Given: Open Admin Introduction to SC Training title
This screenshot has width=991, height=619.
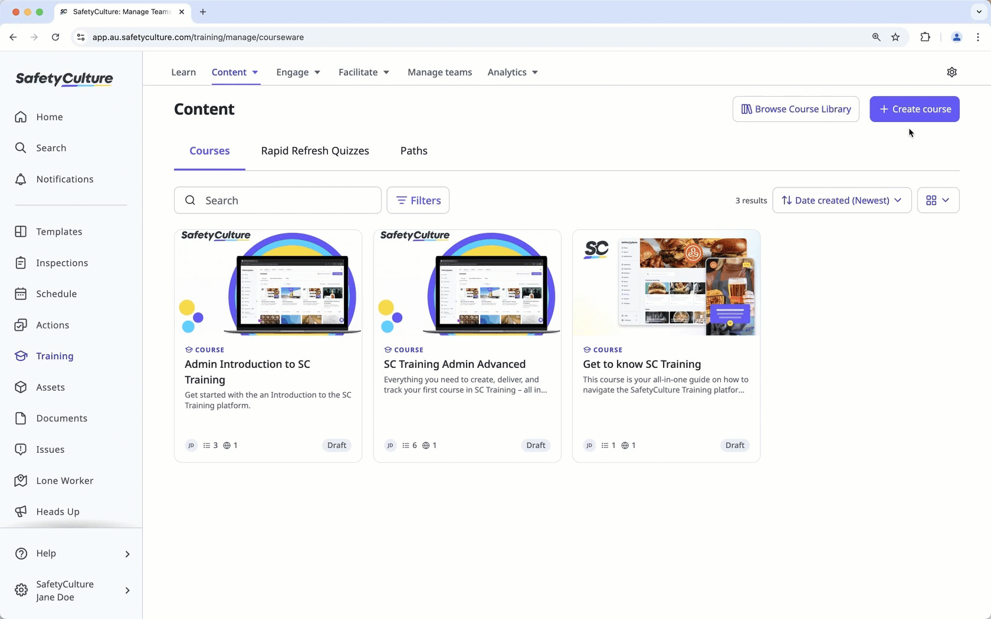Looking at the screenshot, I should [x=247, y=372].
